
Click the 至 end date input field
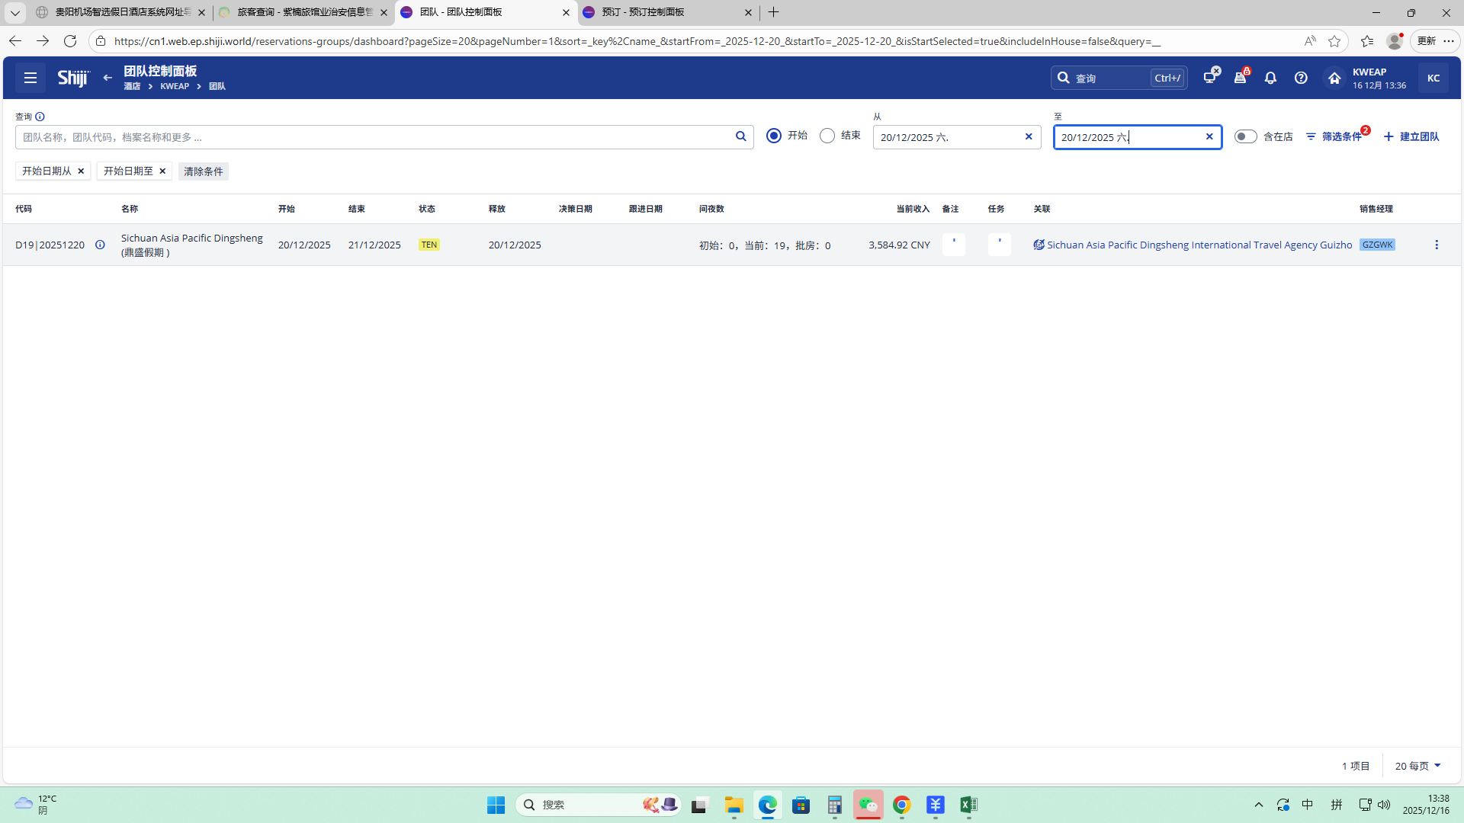(1127, 137)
